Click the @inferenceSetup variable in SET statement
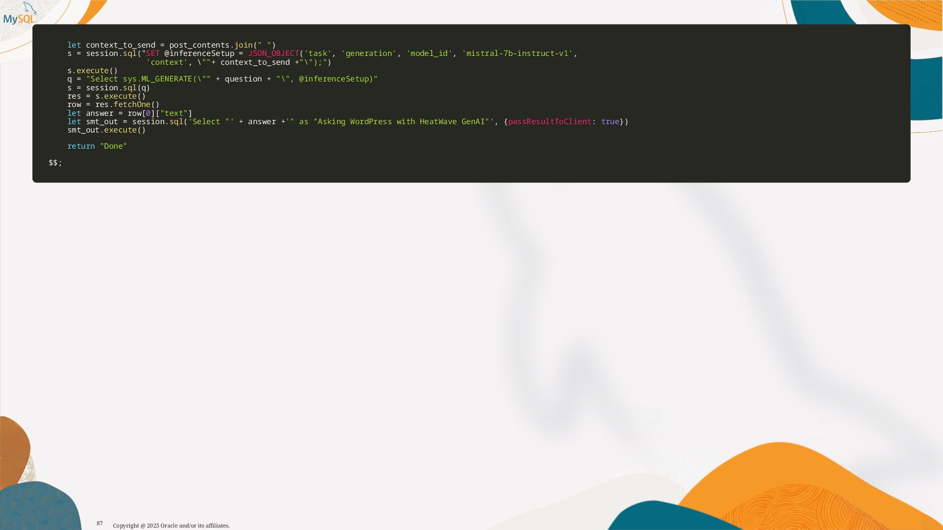The image size is (943, 530). (199, 53)
